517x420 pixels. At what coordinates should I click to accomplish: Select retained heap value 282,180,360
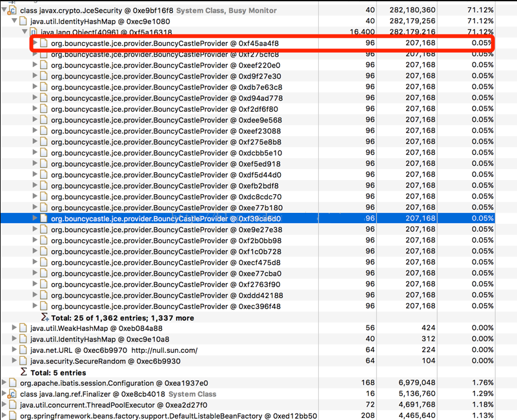(412, 10)
